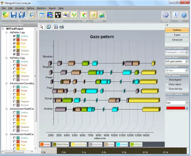Click Andrea's teal color square under MyPetties-1.jpg
Screen dimensions: 191x156
[18, 36]
